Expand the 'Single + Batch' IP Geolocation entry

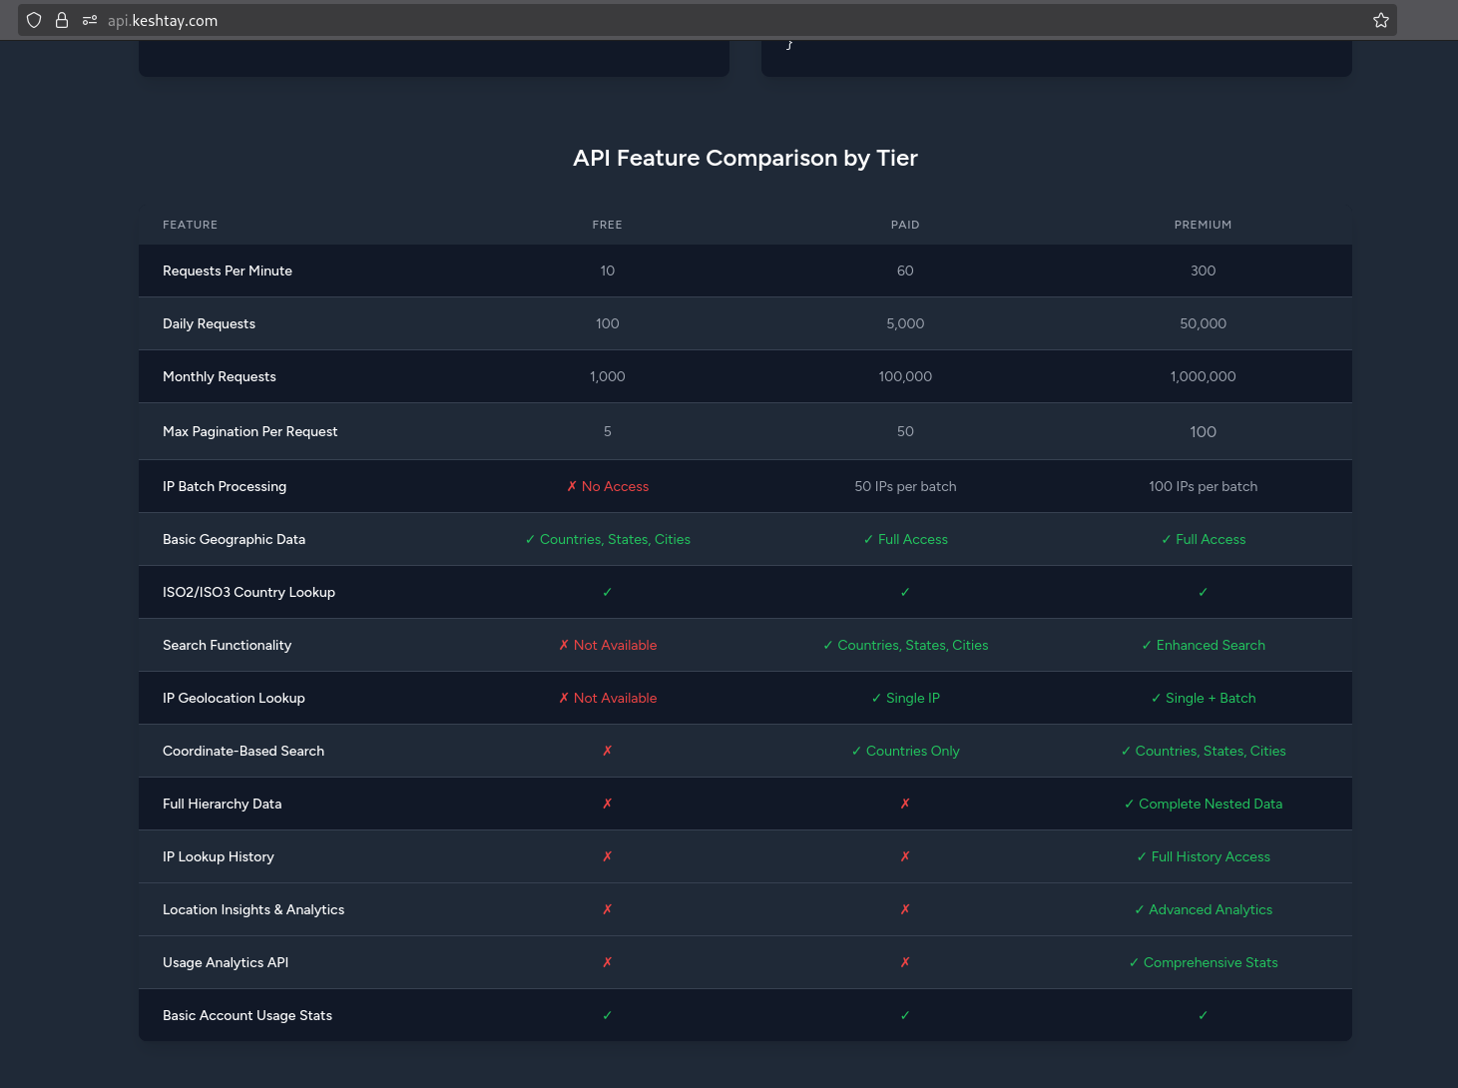tap(1204, 698)
